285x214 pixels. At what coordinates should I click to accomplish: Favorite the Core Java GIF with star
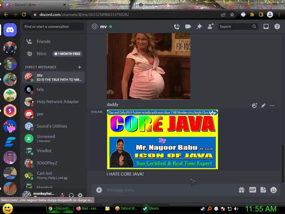pyautogui.click(x=212, y=113)
